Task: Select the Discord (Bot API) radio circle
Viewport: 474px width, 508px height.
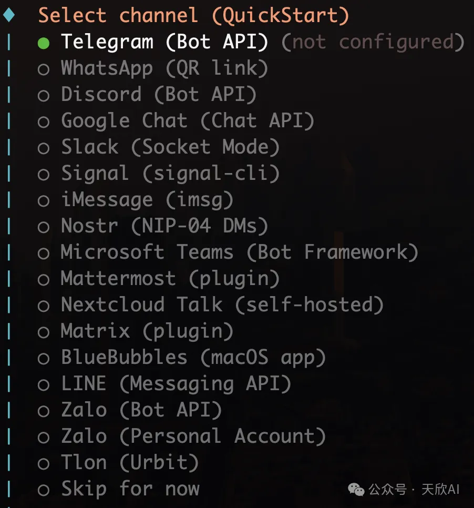Action: coord(44,95)
